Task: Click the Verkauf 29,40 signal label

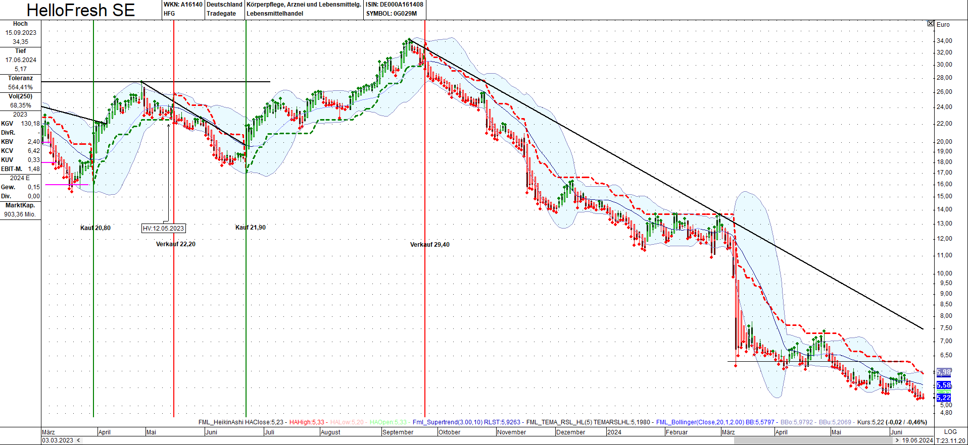Action: [x=430, y=245]
